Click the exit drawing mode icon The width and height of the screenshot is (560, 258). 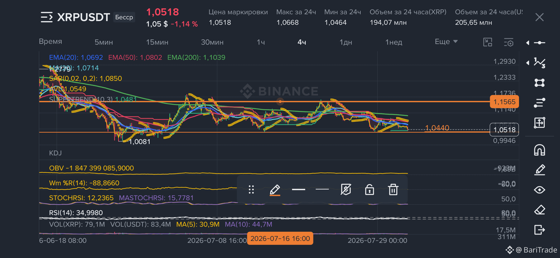(x=539, y=230)
